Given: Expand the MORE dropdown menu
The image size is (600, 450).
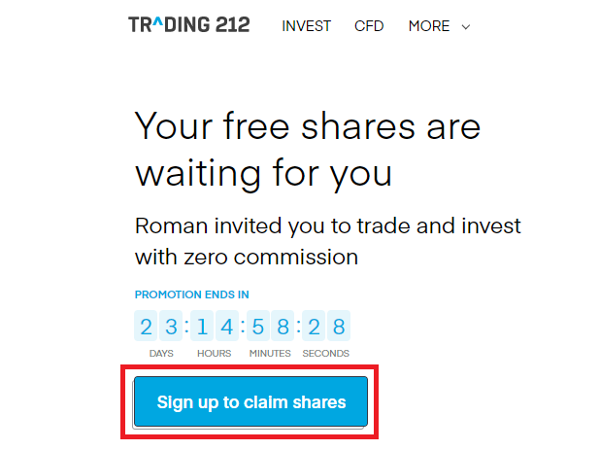Looking at the screenshot, I should [x=439, y=26].
